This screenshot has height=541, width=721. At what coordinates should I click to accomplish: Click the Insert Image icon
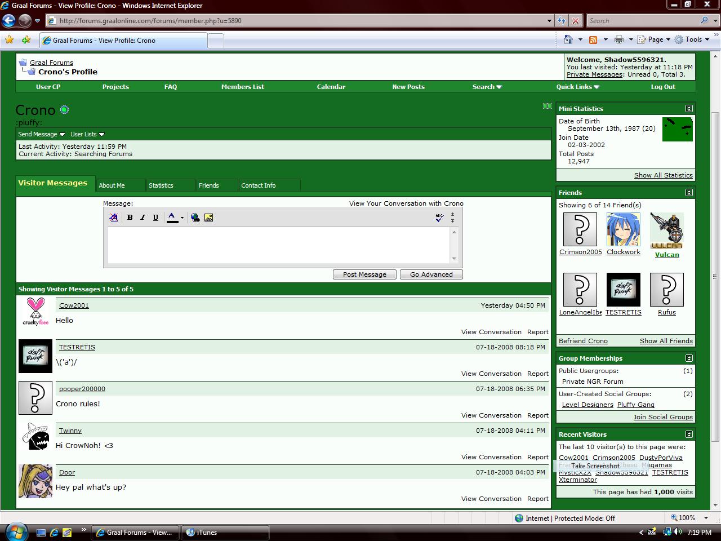click(x=208, y=218)
